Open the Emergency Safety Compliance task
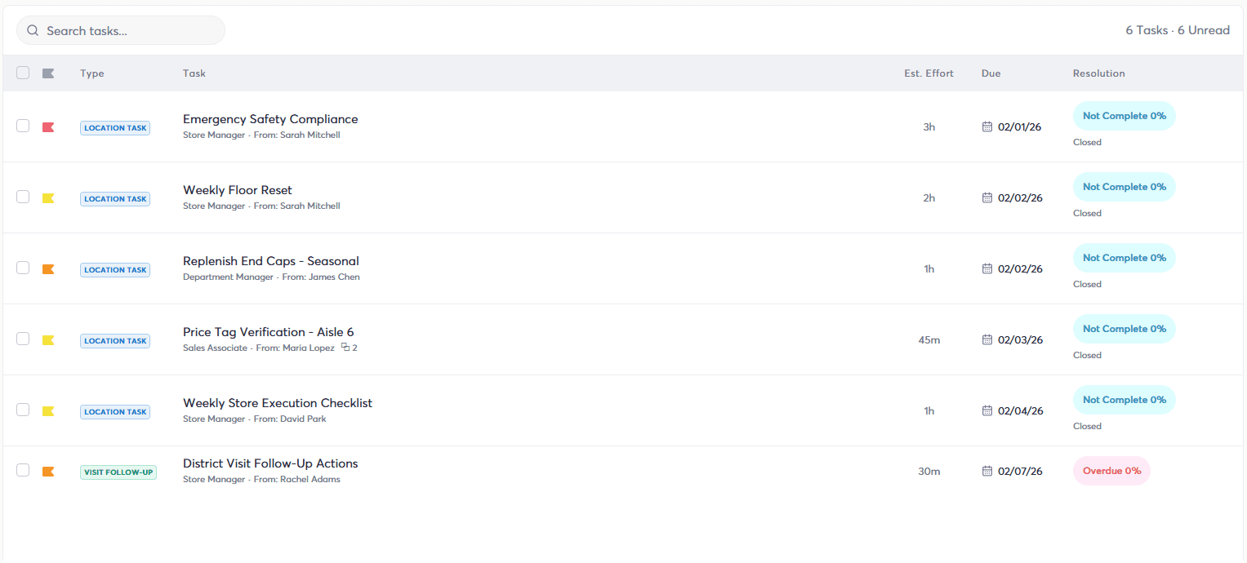 [x=270, y=119]
